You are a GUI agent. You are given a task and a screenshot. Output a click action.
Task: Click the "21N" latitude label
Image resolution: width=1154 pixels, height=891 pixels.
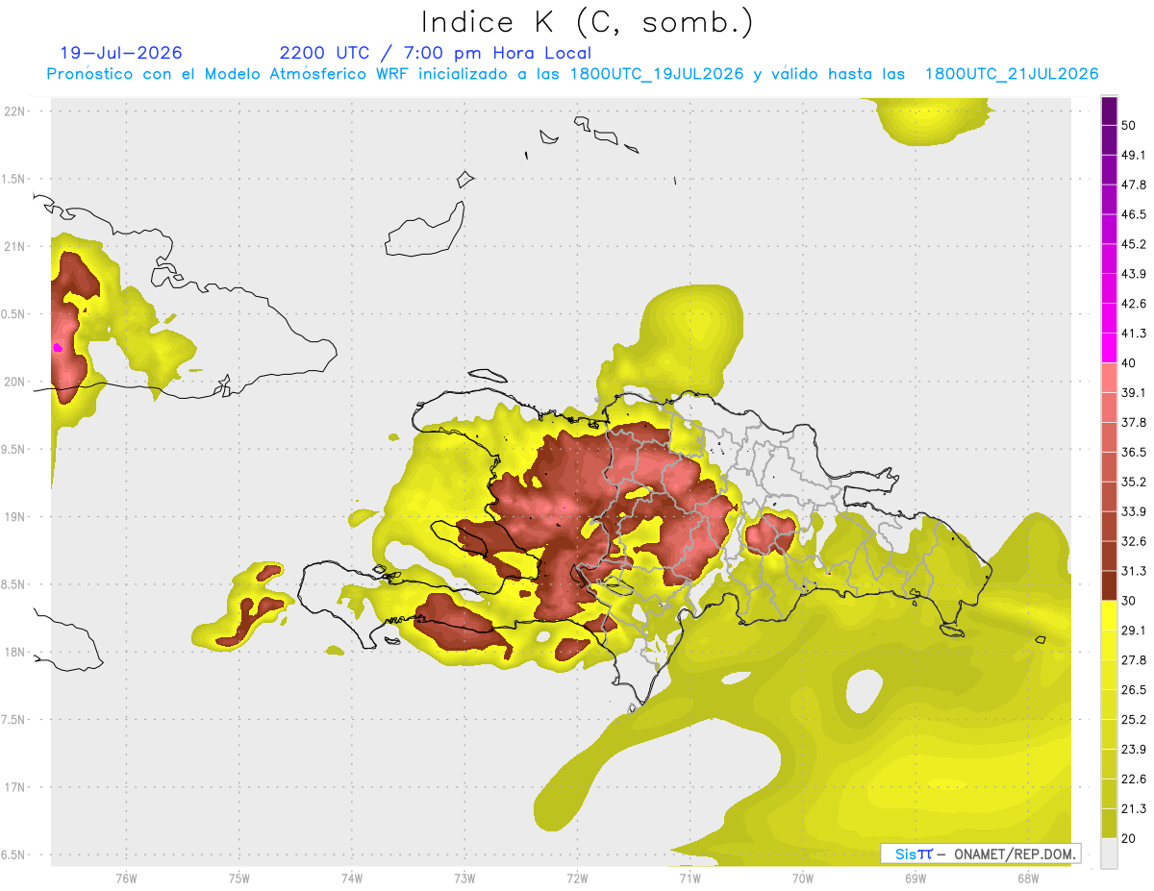coord(15,246)
